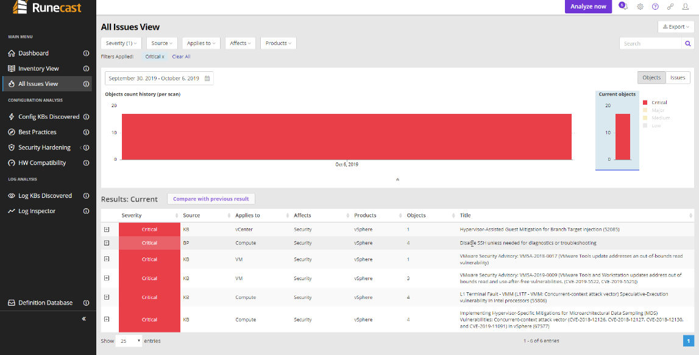
Task: Click info icon next to All Issues View
Action: [x=87, y=84]
